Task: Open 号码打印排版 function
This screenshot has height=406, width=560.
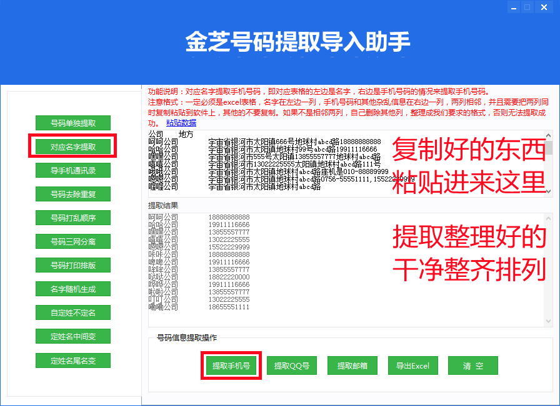Action: tap(73, 265)
